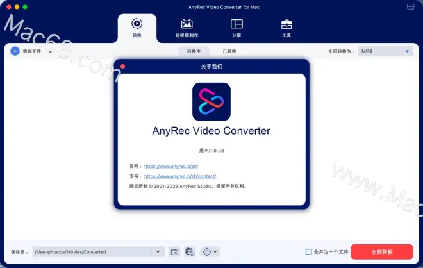The image size is (423, 268).
Task: Open the anyrec.io/zh/contact/ support link
Action: pyautogui.click(x=180, y=176)
